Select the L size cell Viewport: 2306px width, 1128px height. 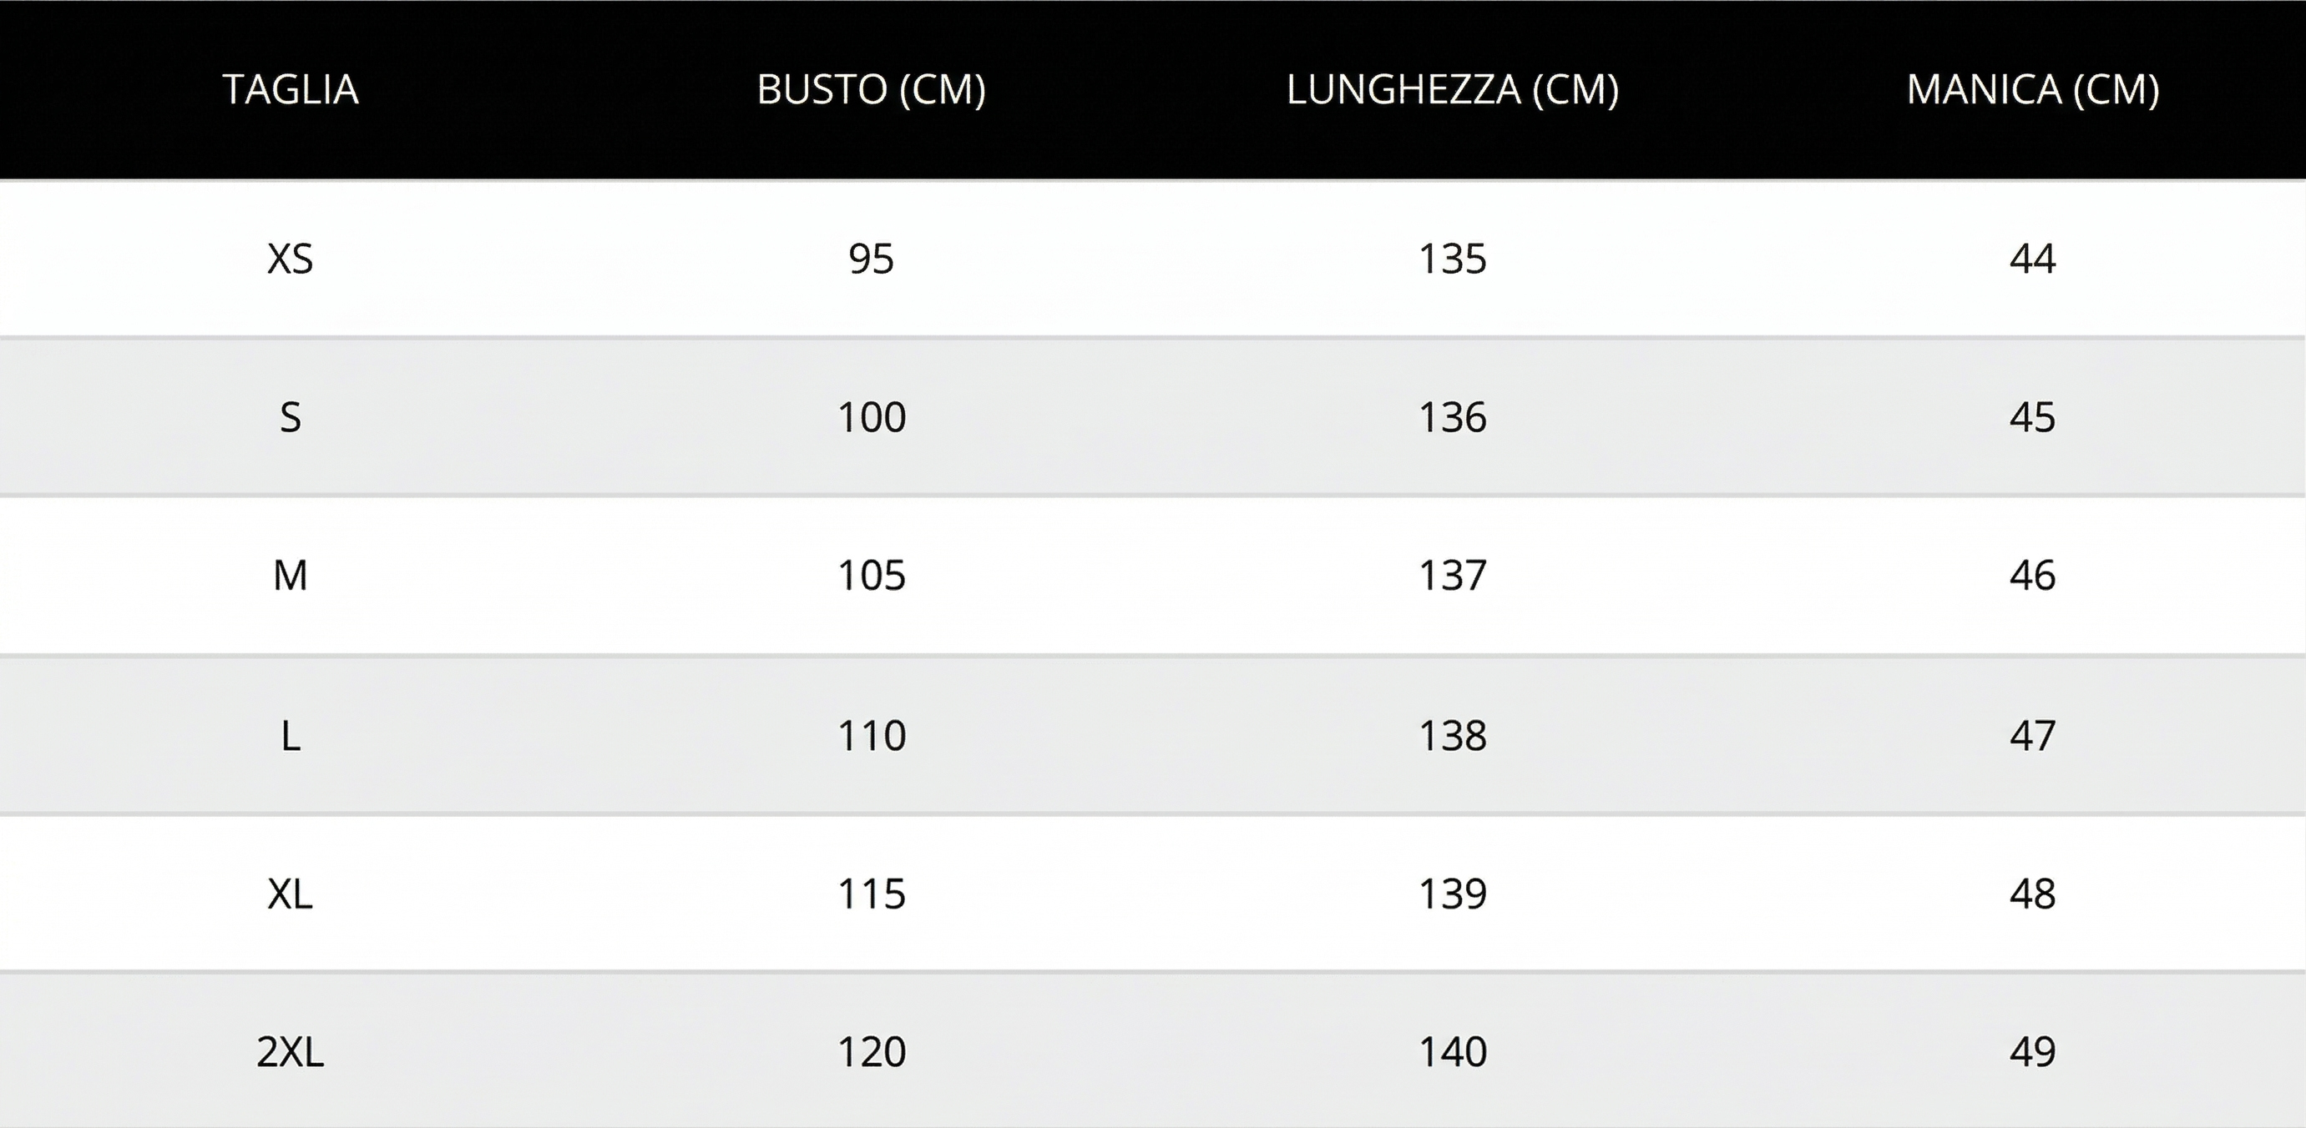coord(290,736)
